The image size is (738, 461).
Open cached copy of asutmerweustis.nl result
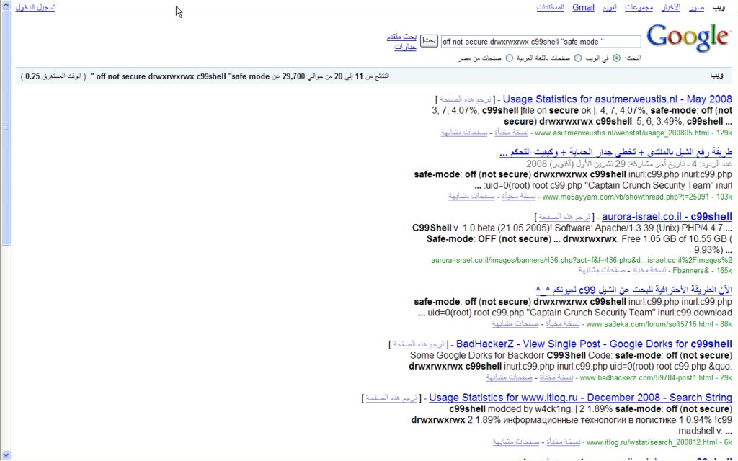click(511, 133)
